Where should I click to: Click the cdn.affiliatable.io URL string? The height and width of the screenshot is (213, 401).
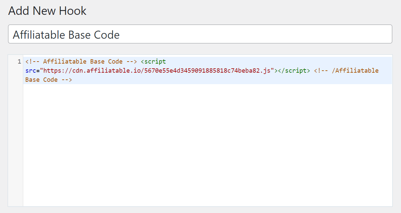pyautogui.click(x=157, y=71)
